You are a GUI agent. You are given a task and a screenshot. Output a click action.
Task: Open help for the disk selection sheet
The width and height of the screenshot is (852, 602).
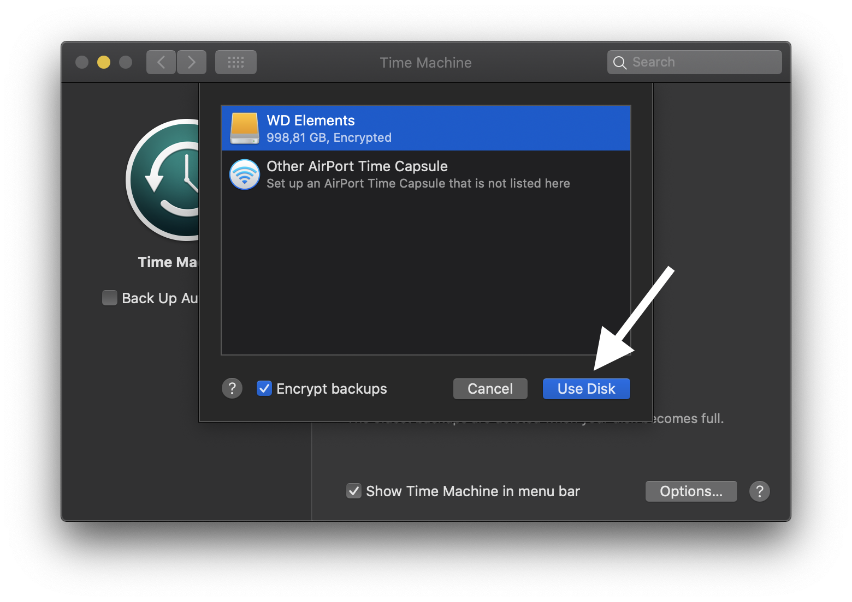pyautogui.click(x=232, y=388)
